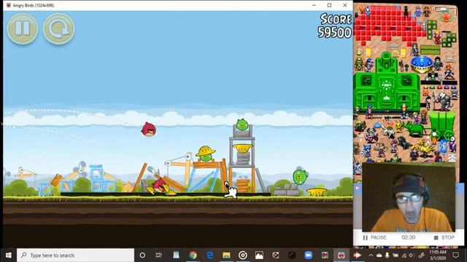This screenshot has height=262, width=467.
Task: Open Zoom from the taskbar
Action: (x=308, y=255)
